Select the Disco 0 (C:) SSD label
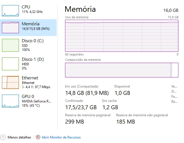Viewport: 184px width, 143px height. coord(33,41)
